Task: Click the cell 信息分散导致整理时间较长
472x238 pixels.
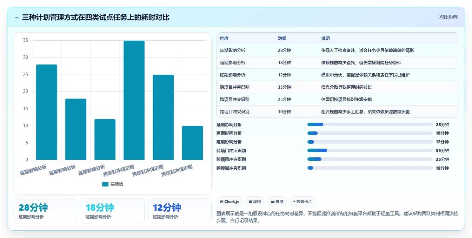Action: pos(347,87)
